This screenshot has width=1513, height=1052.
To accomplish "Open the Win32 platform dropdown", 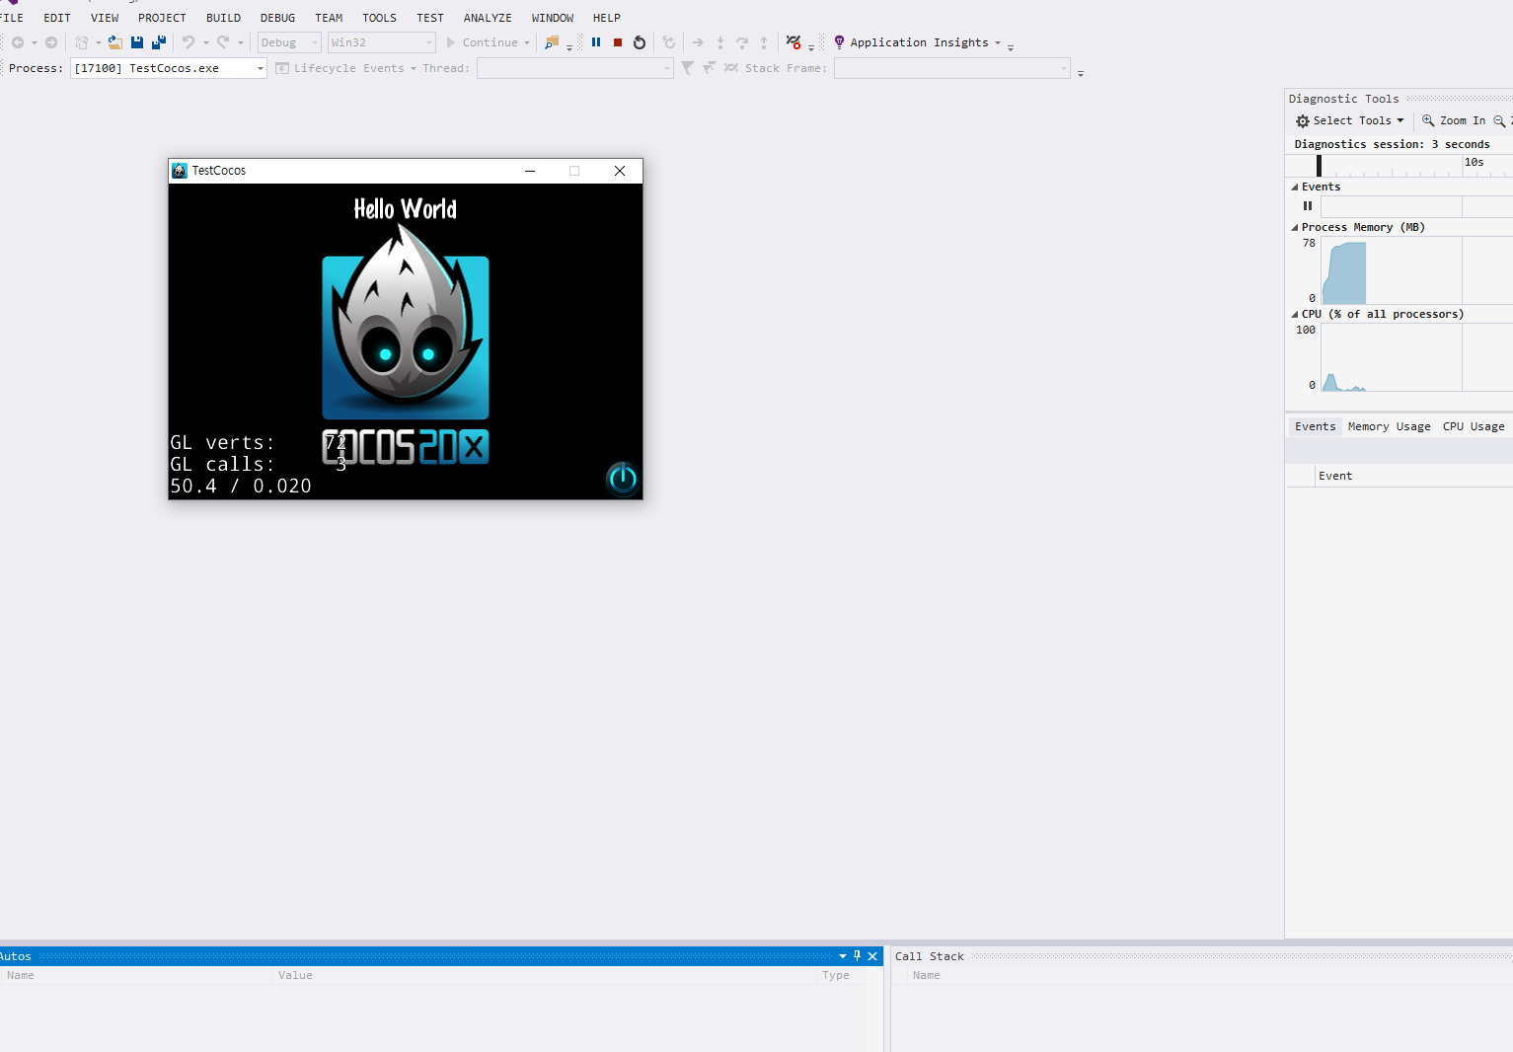I will pyautogui.click(x=382, y=42).
